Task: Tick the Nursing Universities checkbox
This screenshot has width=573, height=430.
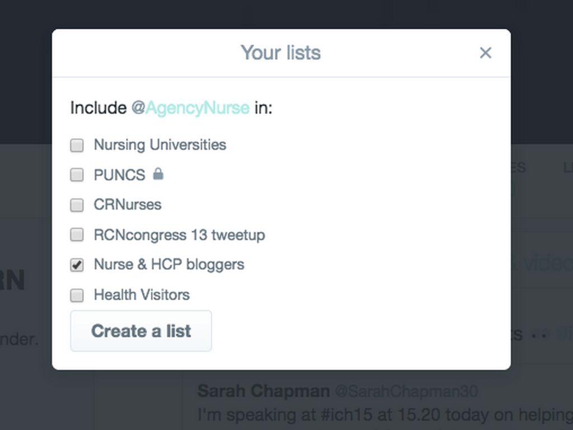Action: point(77,146)
